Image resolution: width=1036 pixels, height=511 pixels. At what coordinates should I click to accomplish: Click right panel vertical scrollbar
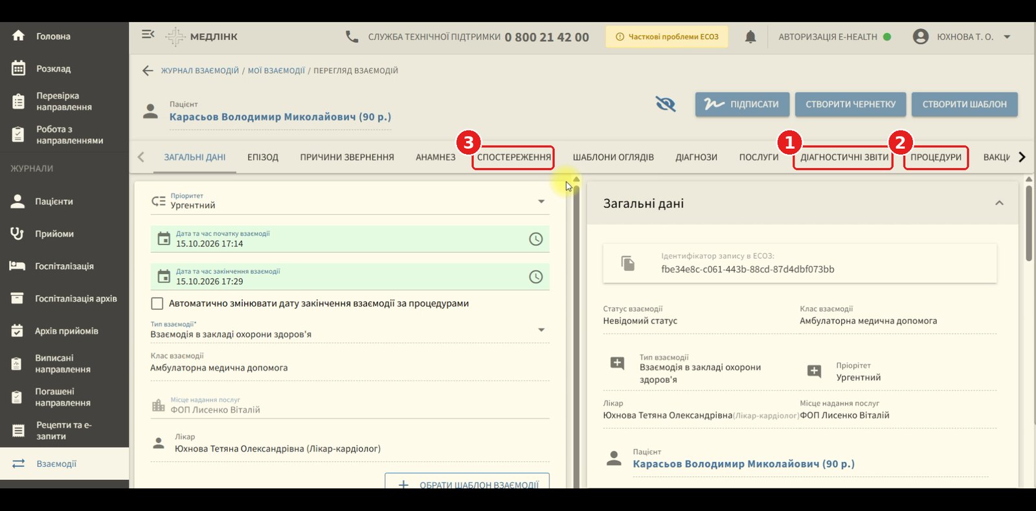[x=1029, y=223]
